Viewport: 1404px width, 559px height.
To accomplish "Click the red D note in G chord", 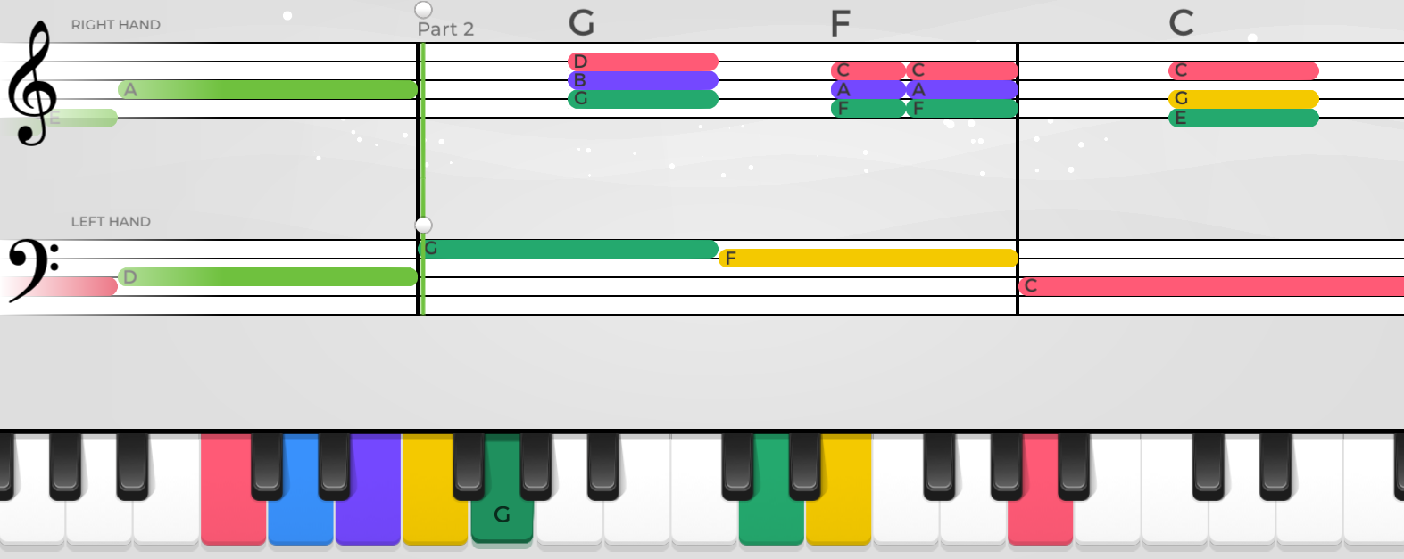I will 643,62.
